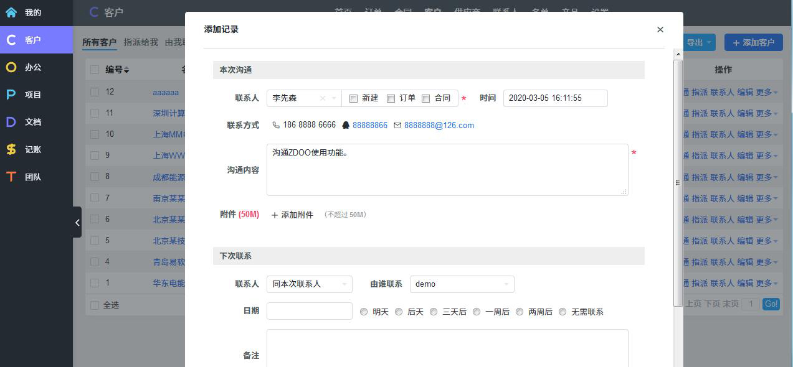The width and height of the screenshot is (793, 367).
Task: Select the 三天后 radio option
Action: (x=434, y=312)
